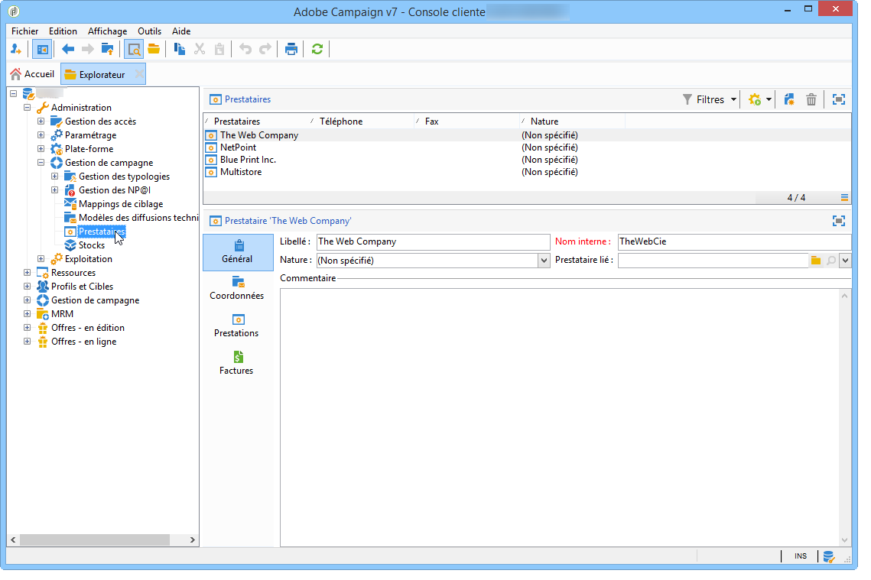Open the Filtres dropdown
The height and width of the screenshot is (580, 871).
click(x=710, y=100)
